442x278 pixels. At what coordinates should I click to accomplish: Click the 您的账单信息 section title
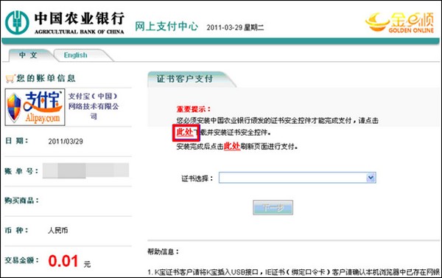point(46,78)
